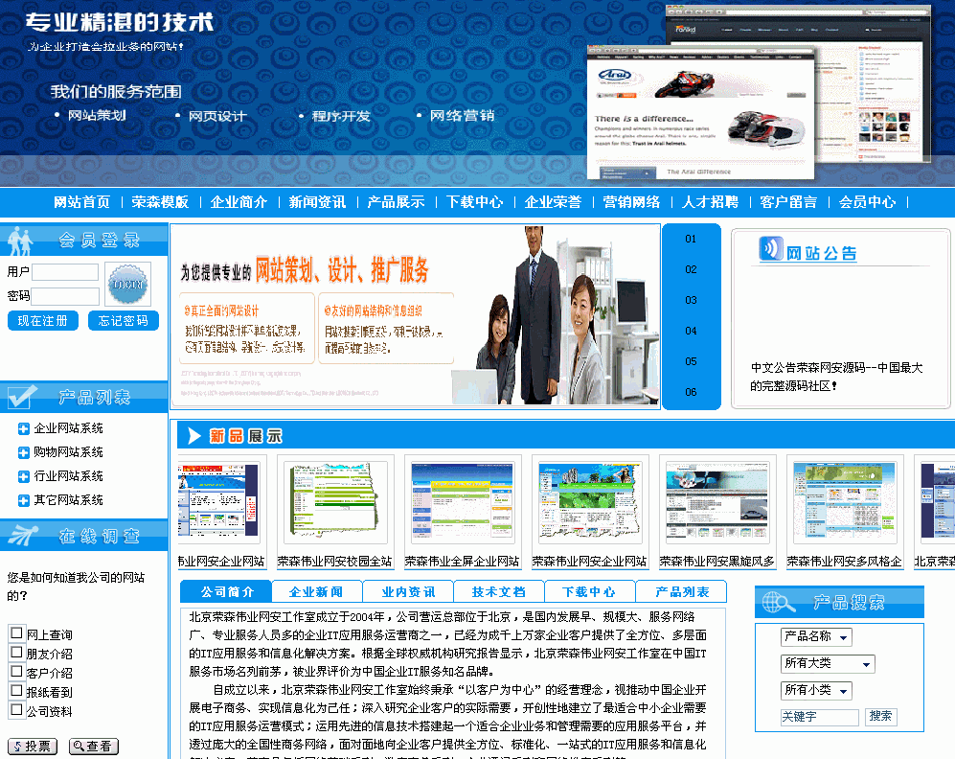Click the arrow icon next to 新品展示
The width and height of the screenshot is (955, 759).
[194, 436]
